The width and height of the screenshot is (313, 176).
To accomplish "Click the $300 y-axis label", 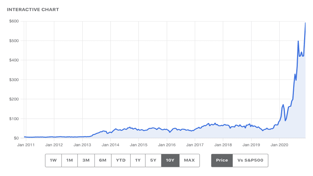I will [x=13, y=80].
